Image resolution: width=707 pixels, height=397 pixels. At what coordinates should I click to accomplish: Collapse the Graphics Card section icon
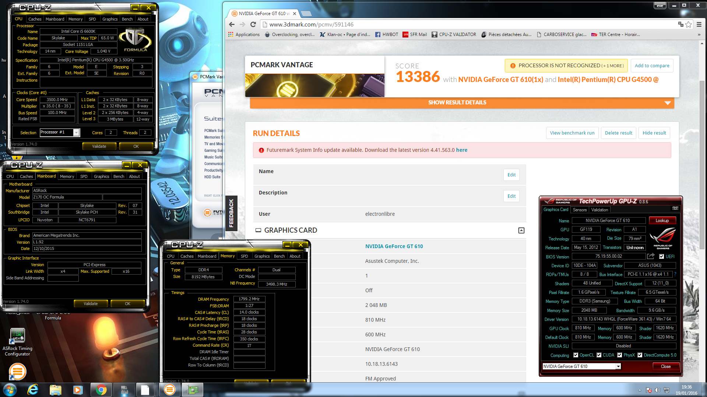[521, 230]
